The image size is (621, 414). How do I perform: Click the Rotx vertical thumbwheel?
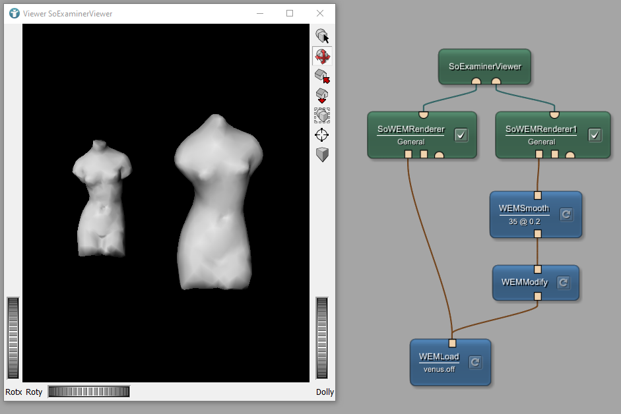click(x=13, y=338)
